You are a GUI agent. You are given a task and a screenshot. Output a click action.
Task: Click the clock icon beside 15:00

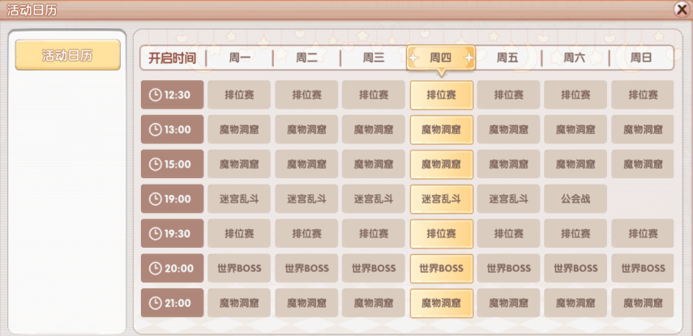[155, 164]
